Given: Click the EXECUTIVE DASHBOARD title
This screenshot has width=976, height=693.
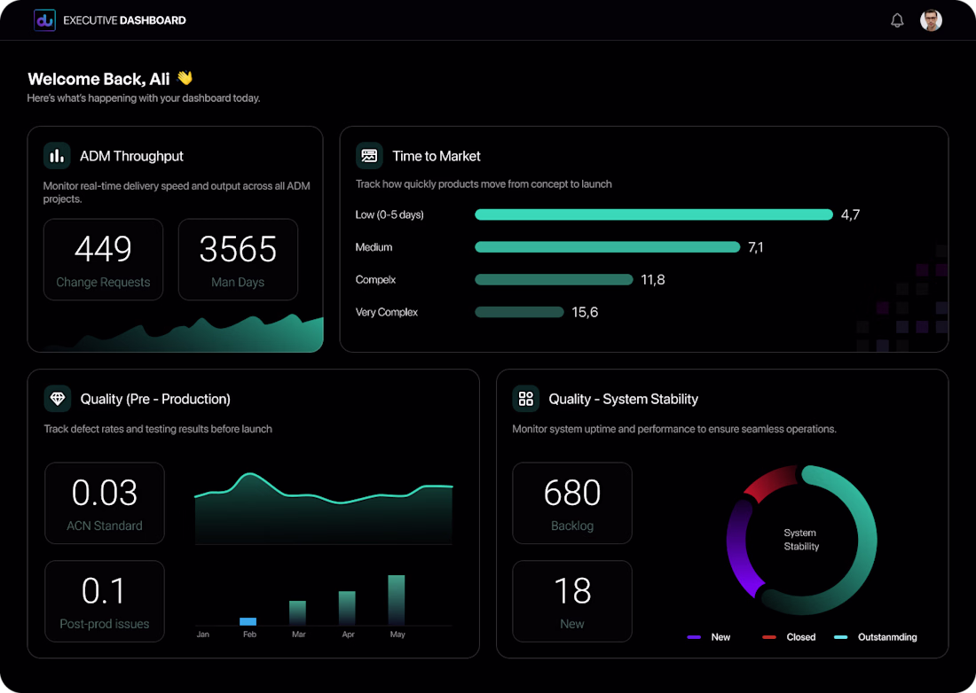Looking at the screenshot, I should click(124, 20).
